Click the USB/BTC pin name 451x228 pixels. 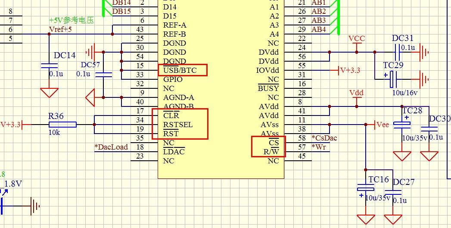point(180,70)
